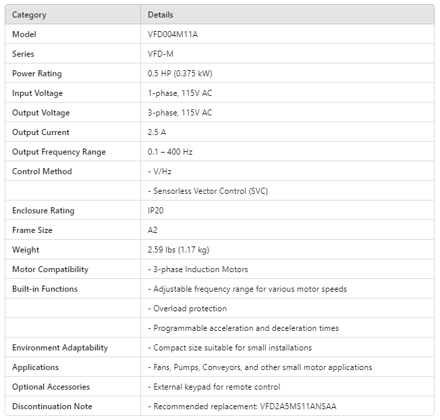Viewport: 440px width, 420px height.
Task: Click the Details column header
Action: coord(161,15)
